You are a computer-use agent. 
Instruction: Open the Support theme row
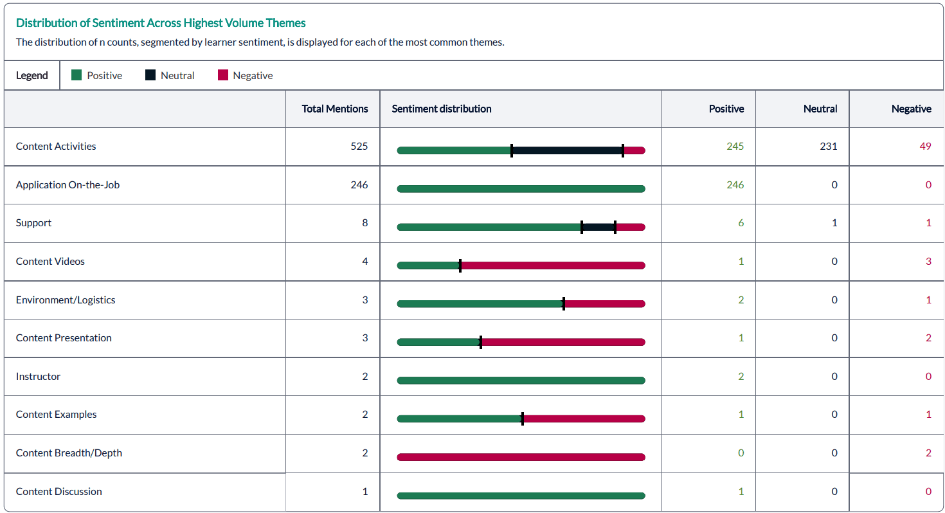[x=33, y=222]
